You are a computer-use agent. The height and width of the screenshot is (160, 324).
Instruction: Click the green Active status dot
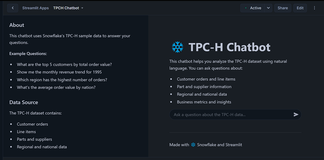[246, 8]
